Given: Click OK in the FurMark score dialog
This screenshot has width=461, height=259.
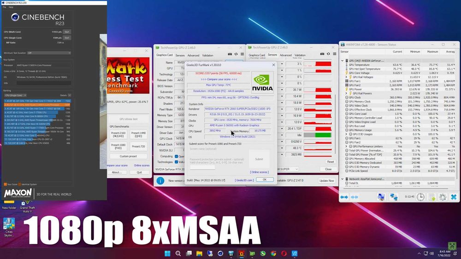Looking at the screenshot, I should (x=265, y=179).
